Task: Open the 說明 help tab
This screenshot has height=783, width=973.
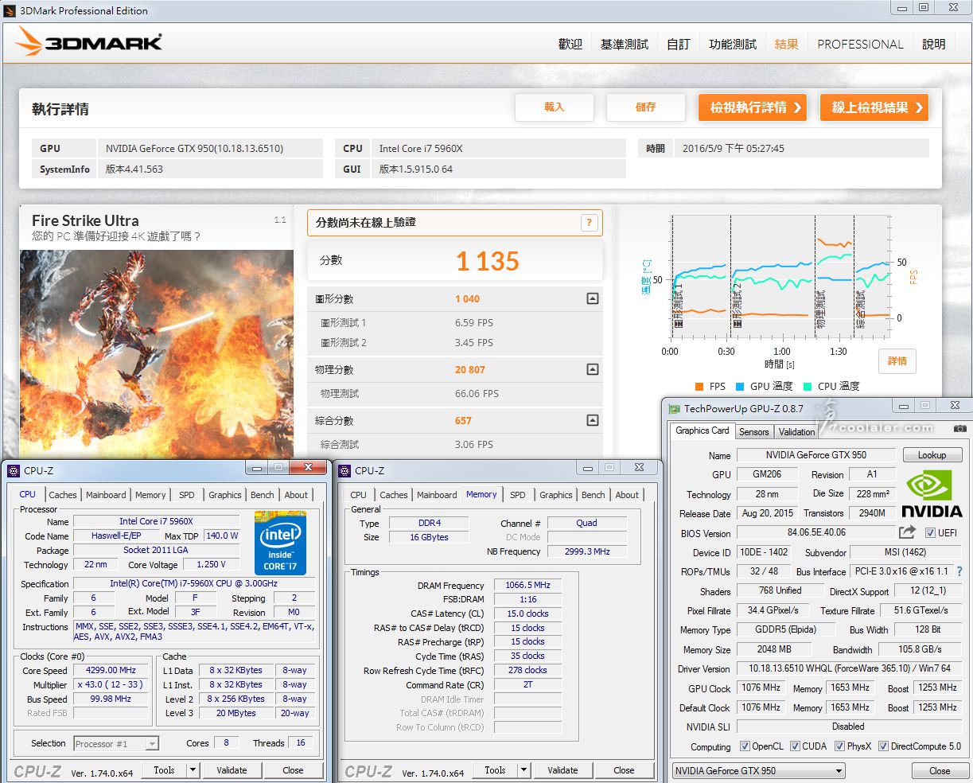Action: point(934,45)
